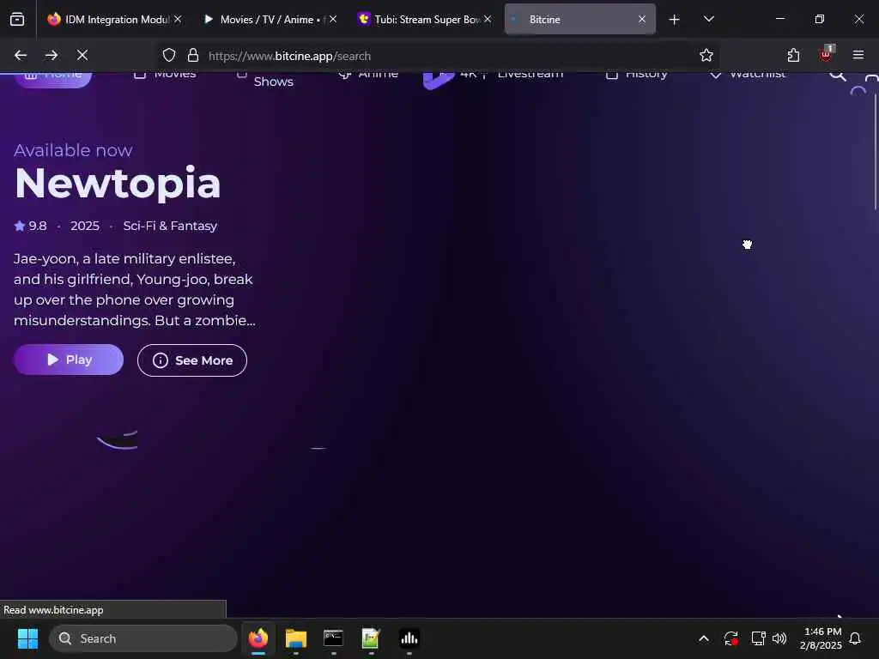Screen dimensions: 879x659
Task: Open the notifications bell icon
Action: pyautogui.click(x=856, y=638)
